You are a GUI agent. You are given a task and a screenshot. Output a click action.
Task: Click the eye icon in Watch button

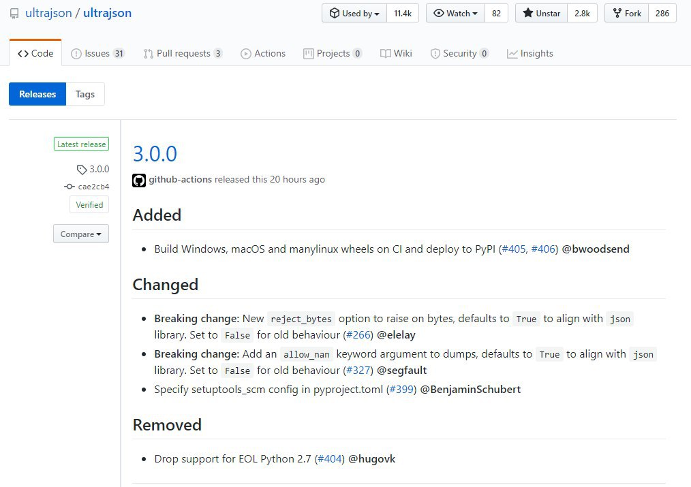pyautogui.click(x=438, y=13)
